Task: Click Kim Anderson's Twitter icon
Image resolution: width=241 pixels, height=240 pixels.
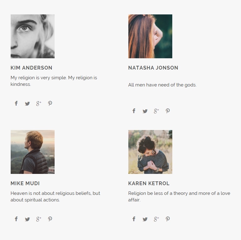Action: click(27, 104)
